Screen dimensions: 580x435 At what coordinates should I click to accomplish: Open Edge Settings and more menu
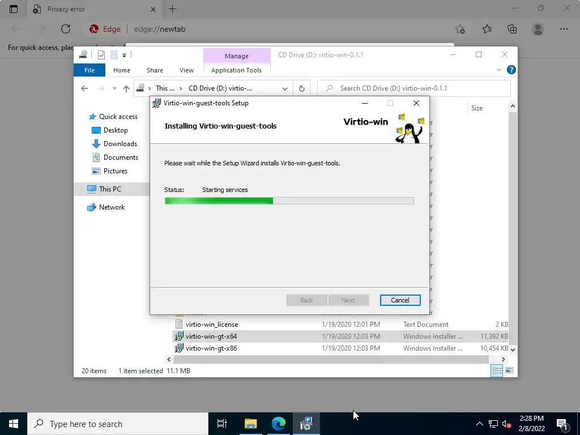(564, 29)
